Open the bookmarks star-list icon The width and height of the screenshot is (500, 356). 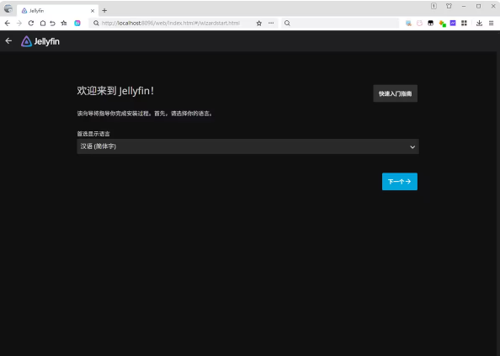click(64, 24)
